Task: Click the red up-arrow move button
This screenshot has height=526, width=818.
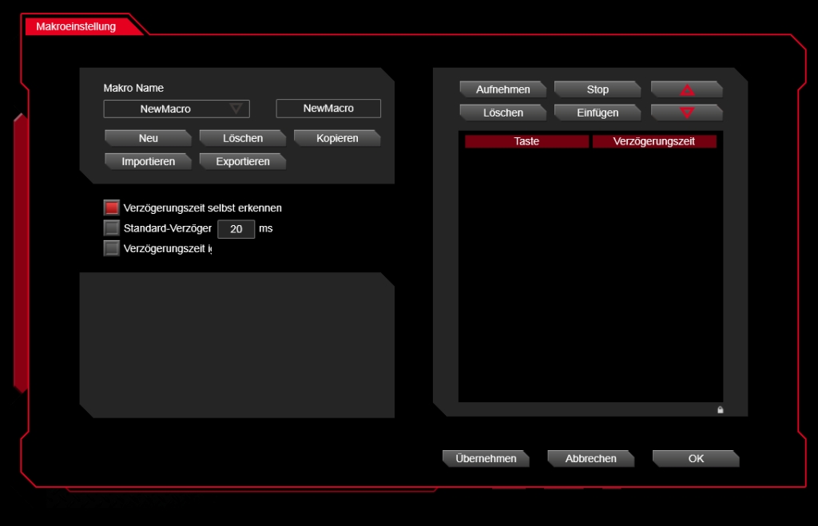Action: click(x=686, y=89)
